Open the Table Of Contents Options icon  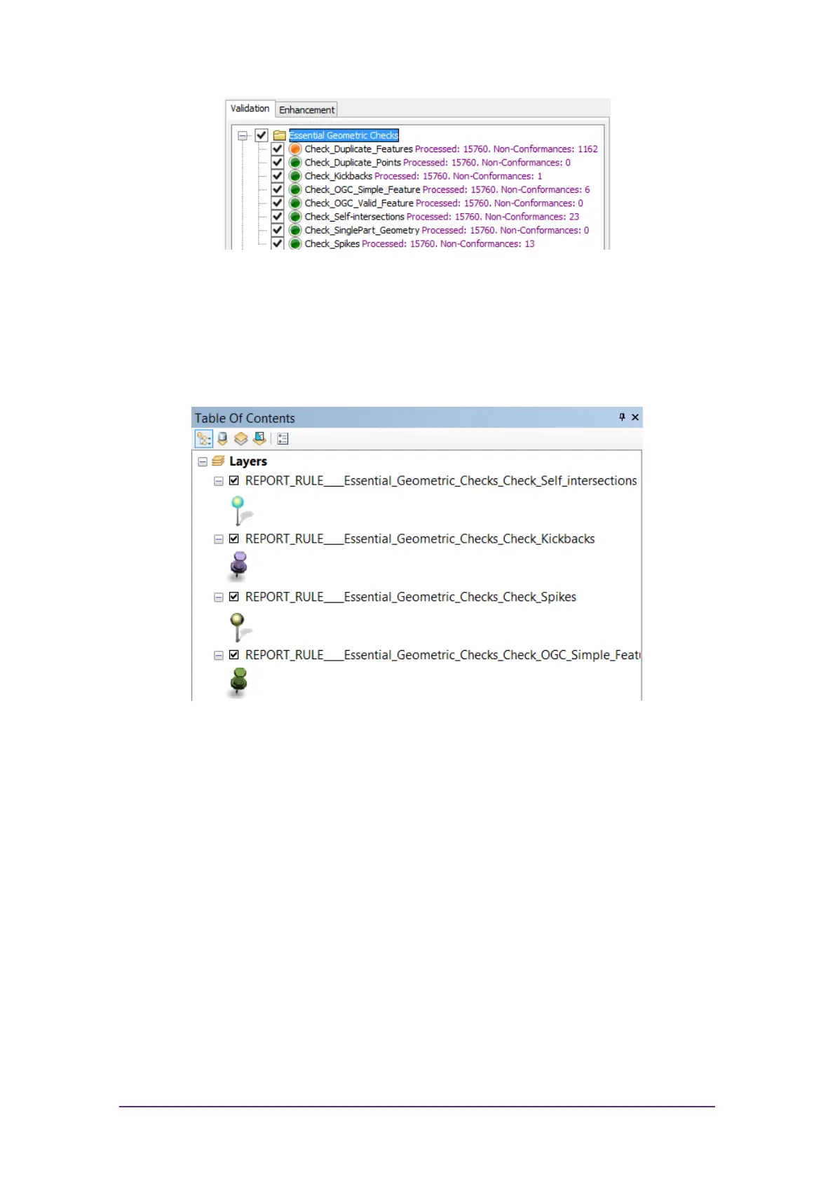tap(283, 438)
